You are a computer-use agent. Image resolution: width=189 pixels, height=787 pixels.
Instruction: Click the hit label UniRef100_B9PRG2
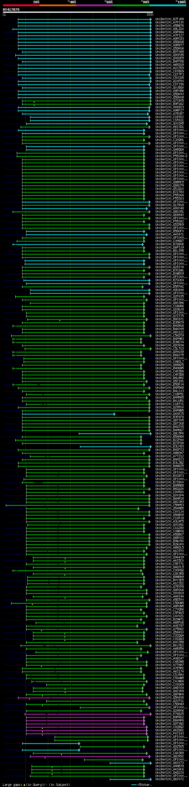coord(170,717)
